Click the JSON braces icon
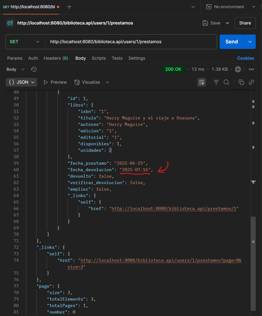Image resolution: width=262 pixels, height=316 pixels. click(x=11, y=82)
